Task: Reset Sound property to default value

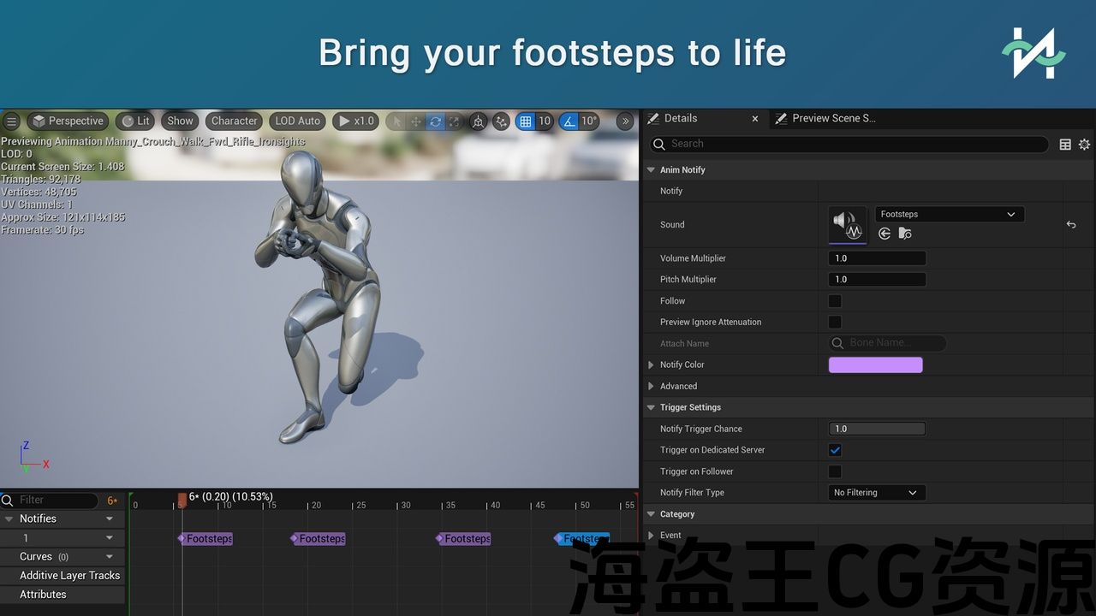Action: click(x=1071, y=225)
